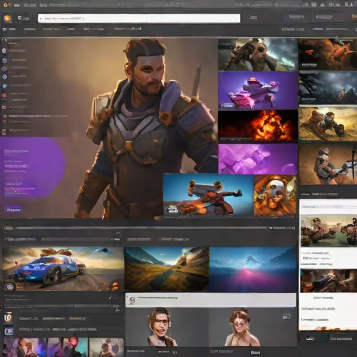Open the blue and pink horizon thumbnail
This screenshot has width=357, height=357.
tap(253, 269)
